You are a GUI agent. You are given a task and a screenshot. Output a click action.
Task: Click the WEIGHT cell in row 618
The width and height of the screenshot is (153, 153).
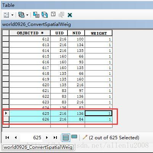point(98,73)
